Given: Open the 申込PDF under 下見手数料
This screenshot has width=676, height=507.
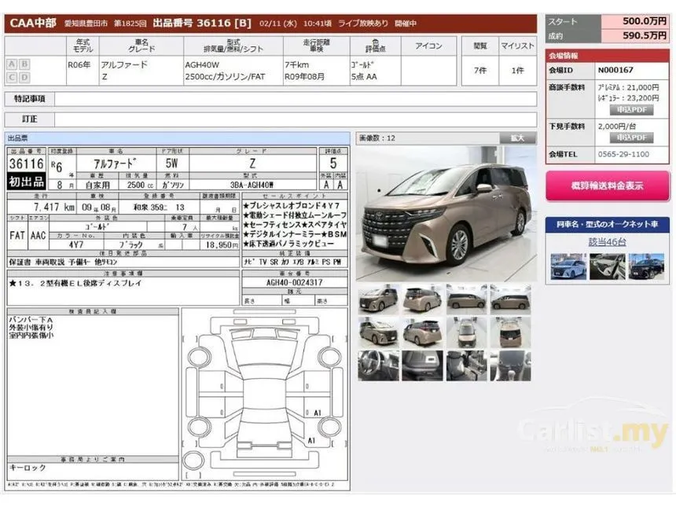Looking at the screenshot, I should tap(632, 138).
